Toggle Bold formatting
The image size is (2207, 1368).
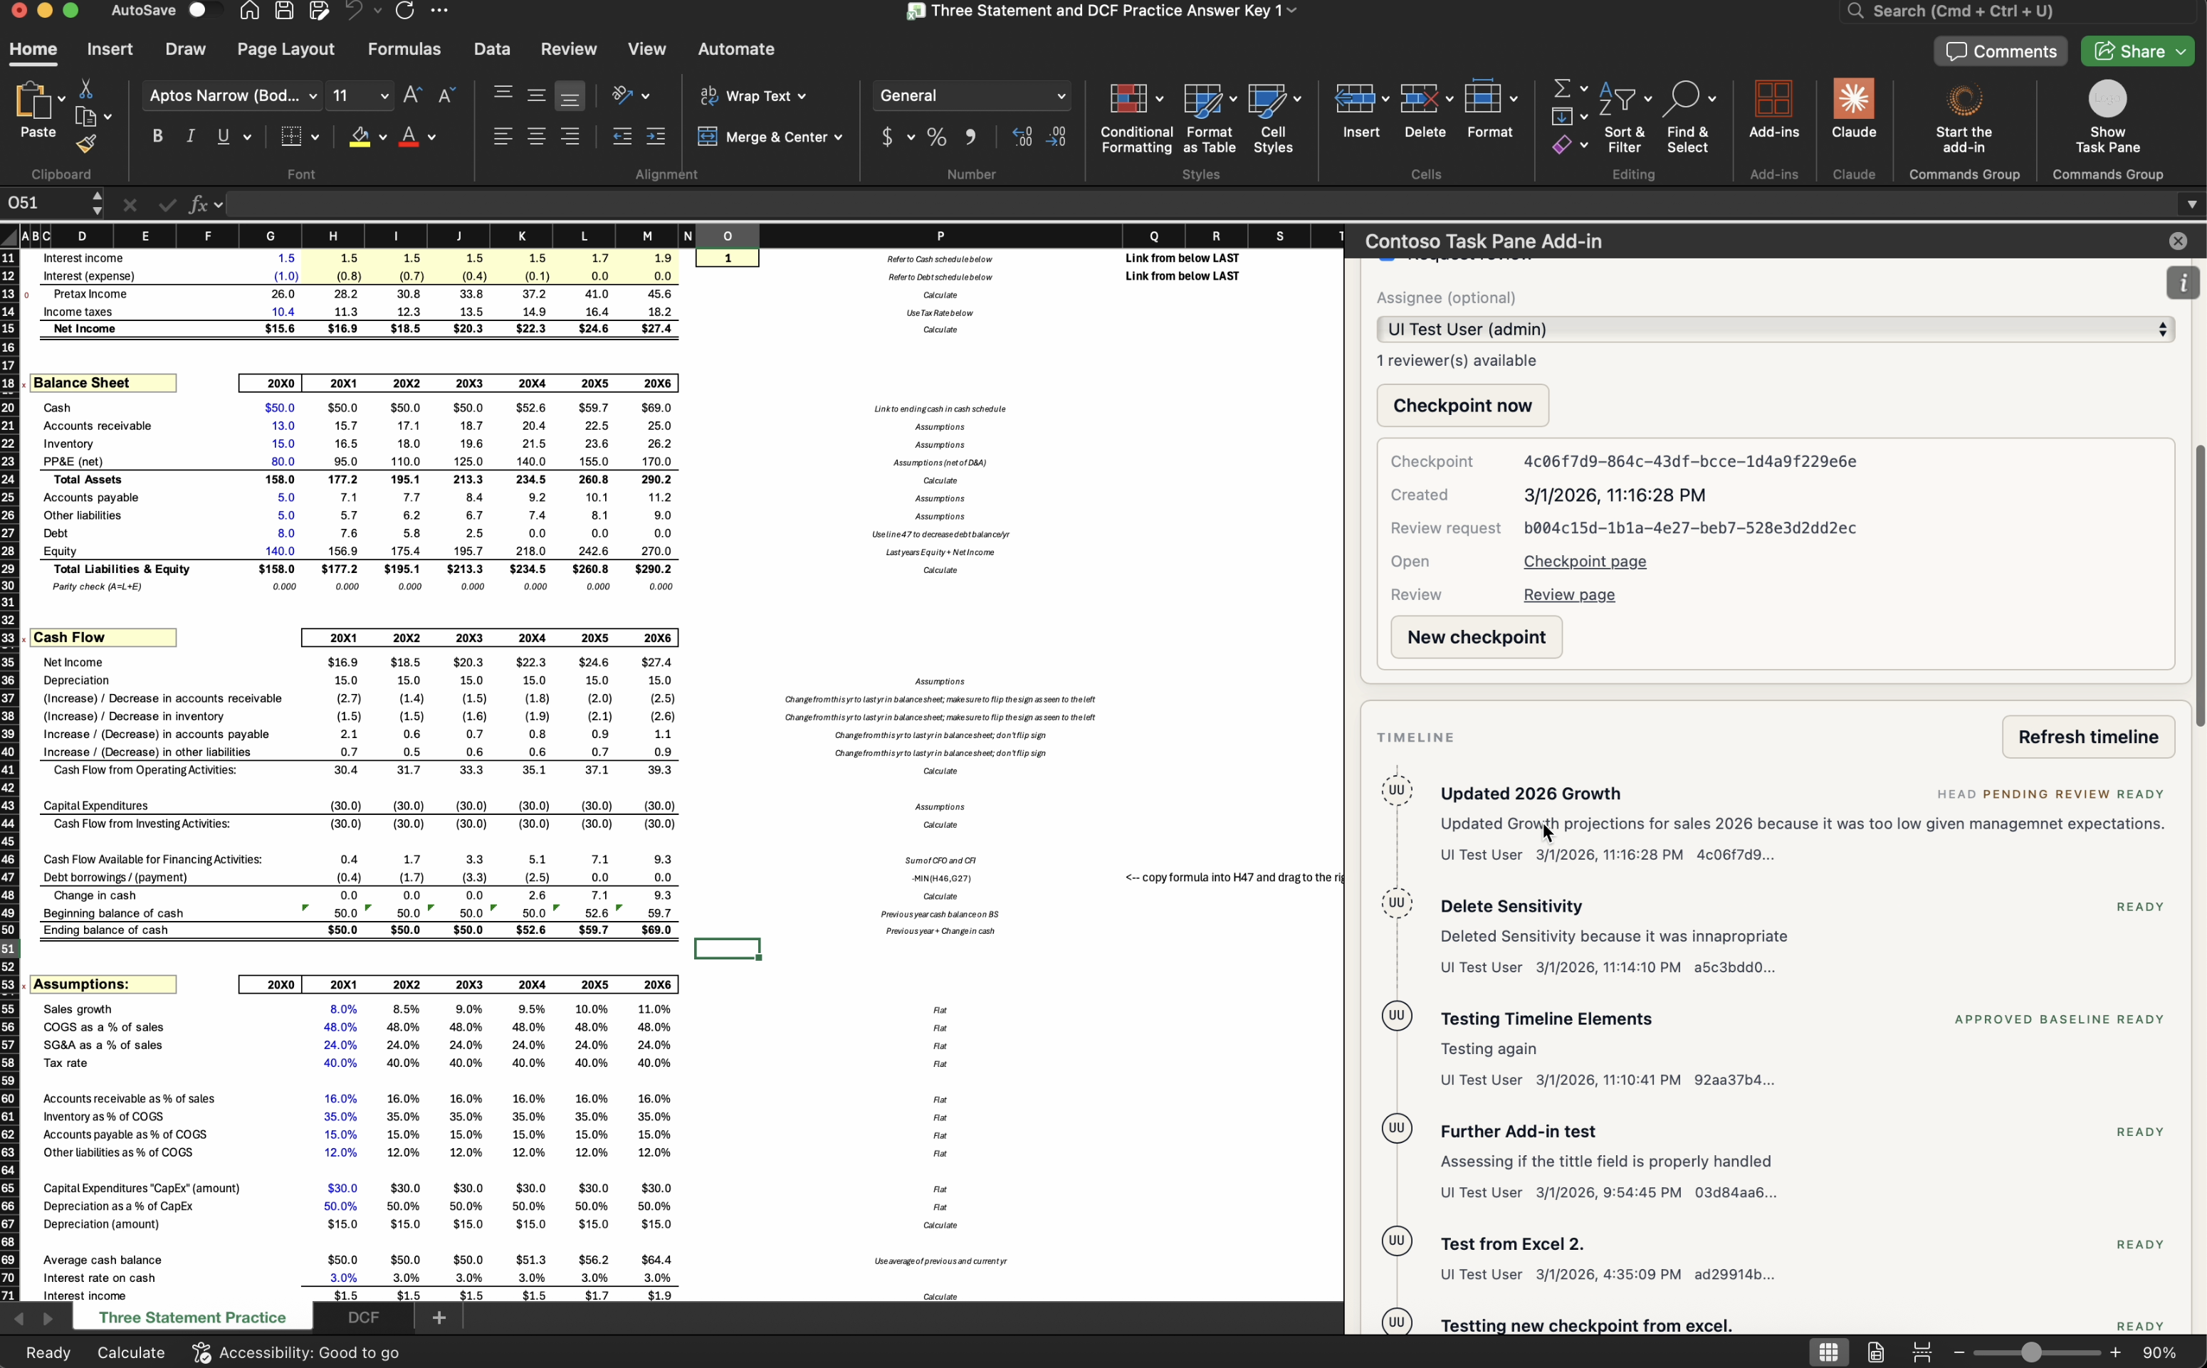157,137
